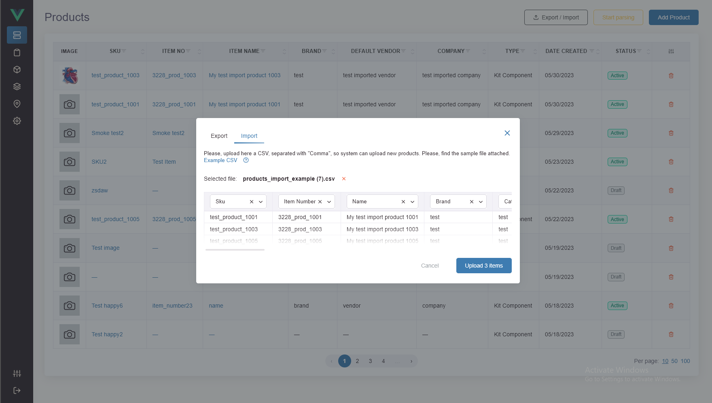Open the box package sidebar icon
Viewport: 712px width, 403px height.
[17, 70]
